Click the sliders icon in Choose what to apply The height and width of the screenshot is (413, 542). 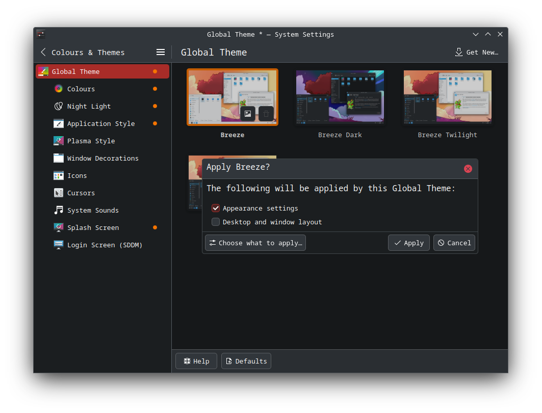pos(213,243)
